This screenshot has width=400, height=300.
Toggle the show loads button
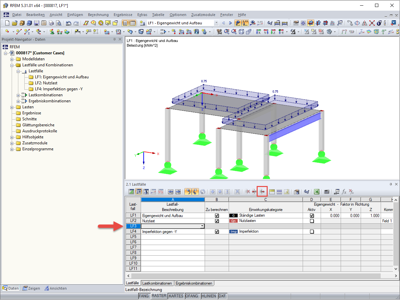238,23
